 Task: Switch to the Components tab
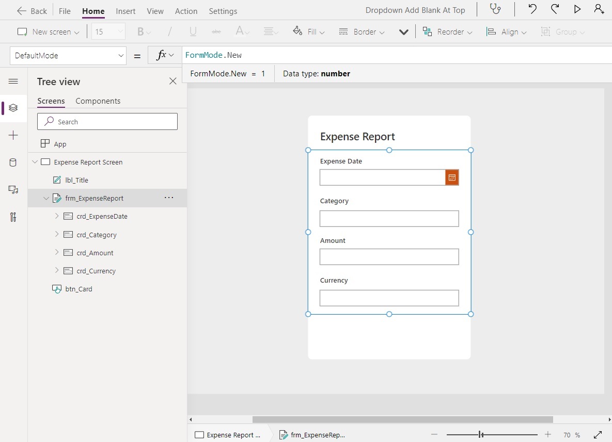tap(98, 101)
